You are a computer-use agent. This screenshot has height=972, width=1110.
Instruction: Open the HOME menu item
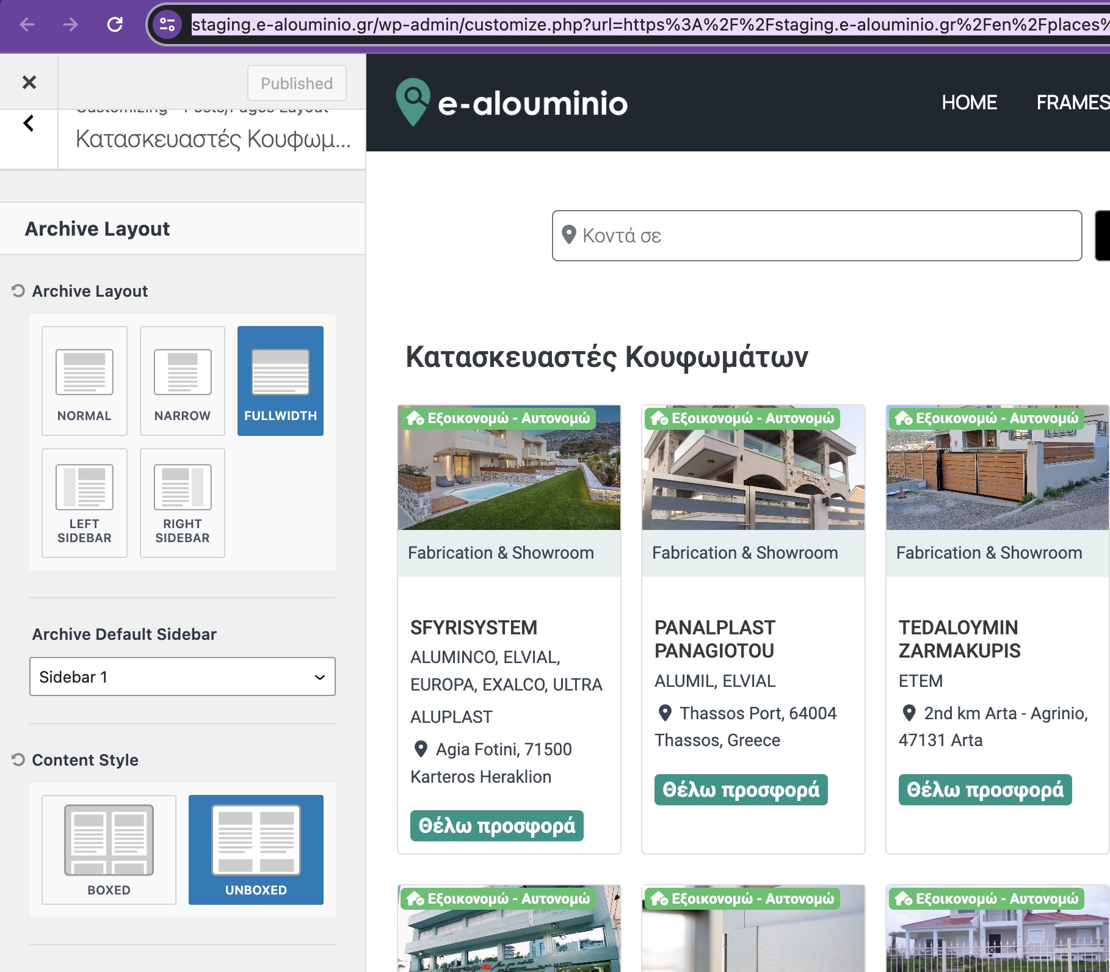pos(969,103)
